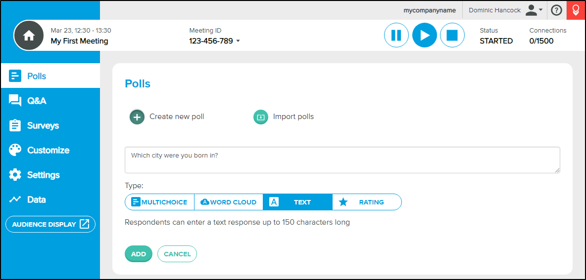Click the Add button
The image size is (586, 280).
tap(138, 254)
